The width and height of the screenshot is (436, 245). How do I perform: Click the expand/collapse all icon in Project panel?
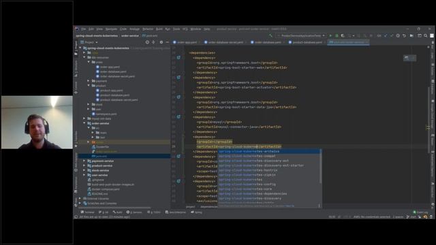(153, 42)
